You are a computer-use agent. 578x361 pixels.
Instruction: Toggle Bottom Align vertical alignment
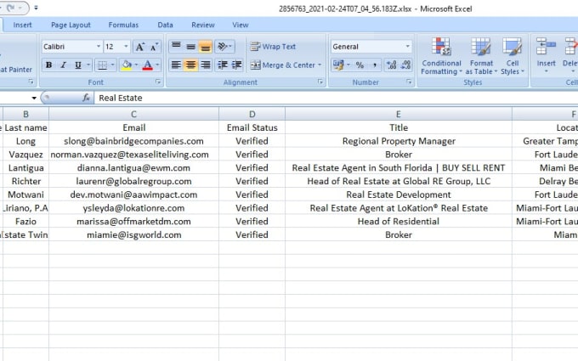coord(206,47)
